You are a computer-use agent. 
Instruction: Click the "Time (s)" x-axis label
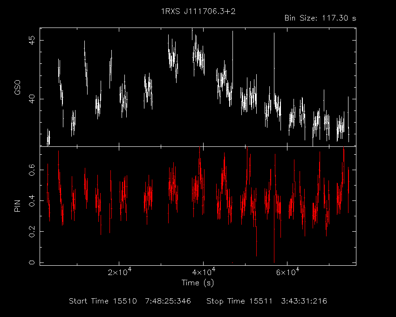[198, 283]
